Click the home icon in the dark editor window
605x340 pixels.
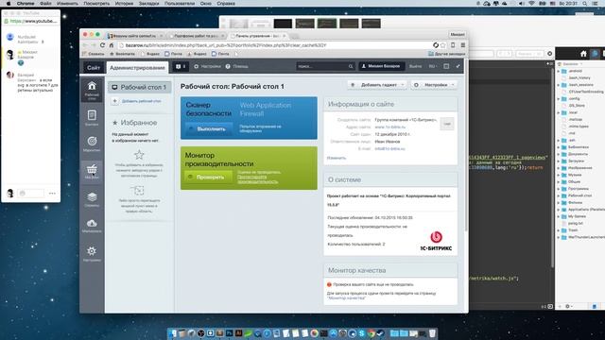[x=583, y=54]
